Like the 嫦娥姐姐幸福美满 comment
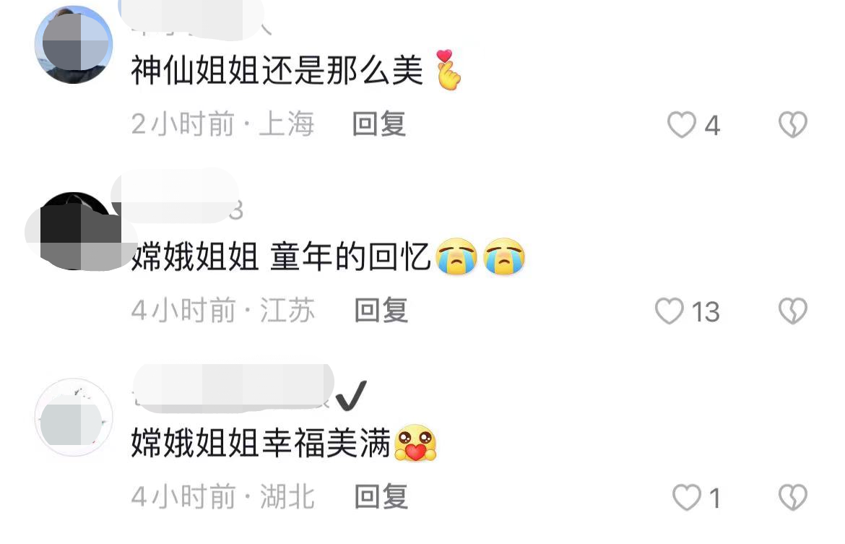Screen dimensions: 845x544 [687, 497]
